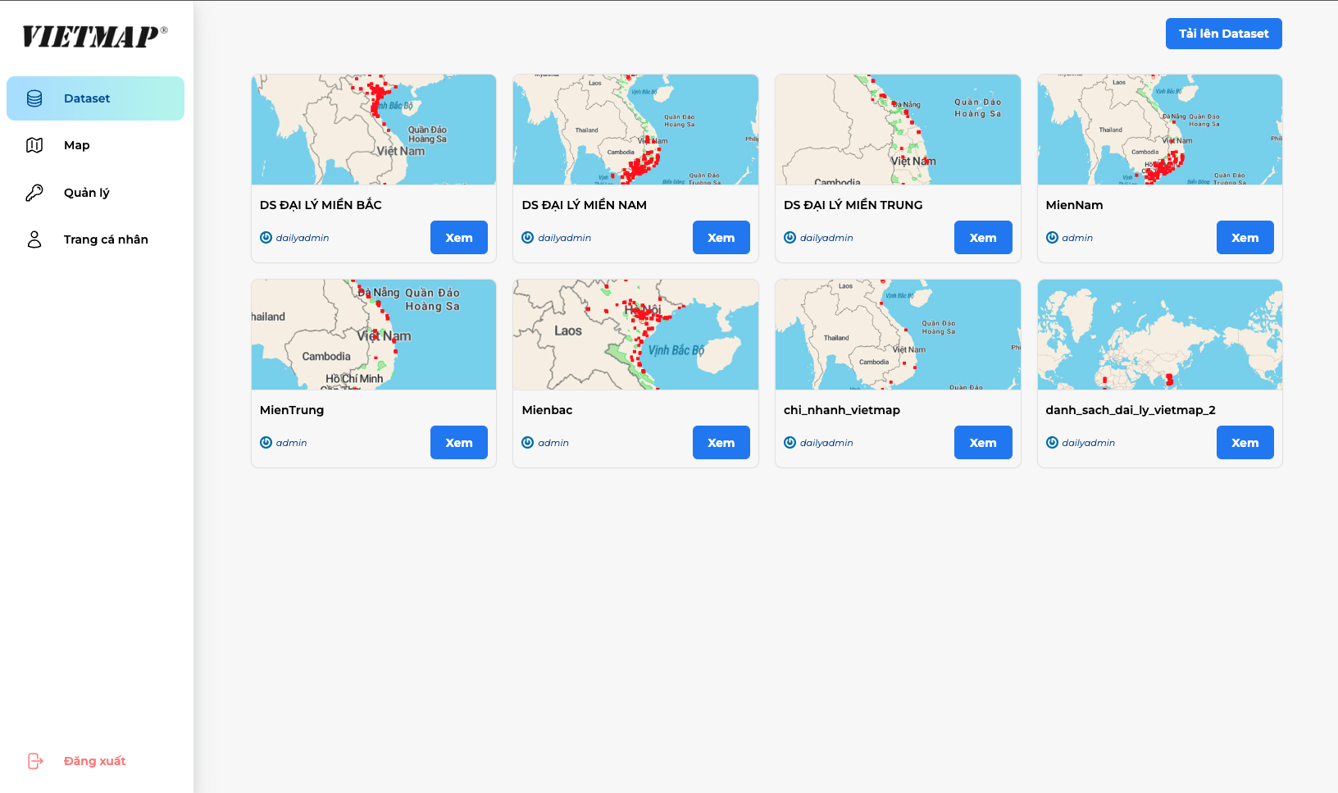
Task: Click the chi_nhanh_vietmap map thumbnail
Action: 898,335
